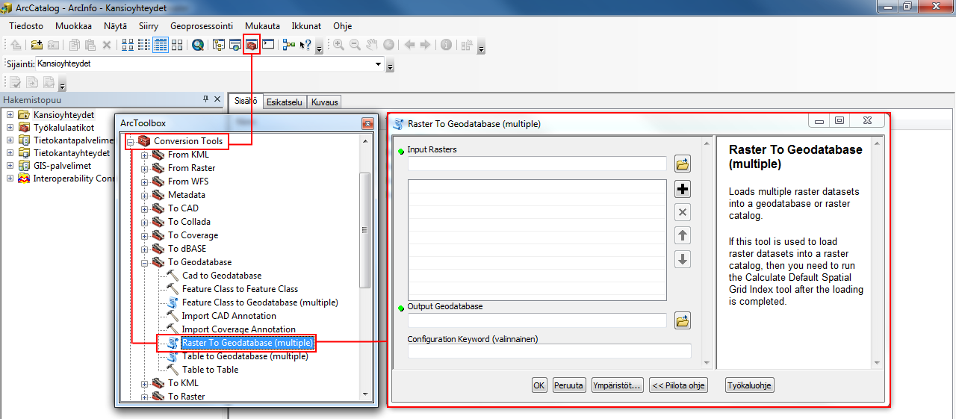
Task: Move raster up in the list
Action: 682,236
